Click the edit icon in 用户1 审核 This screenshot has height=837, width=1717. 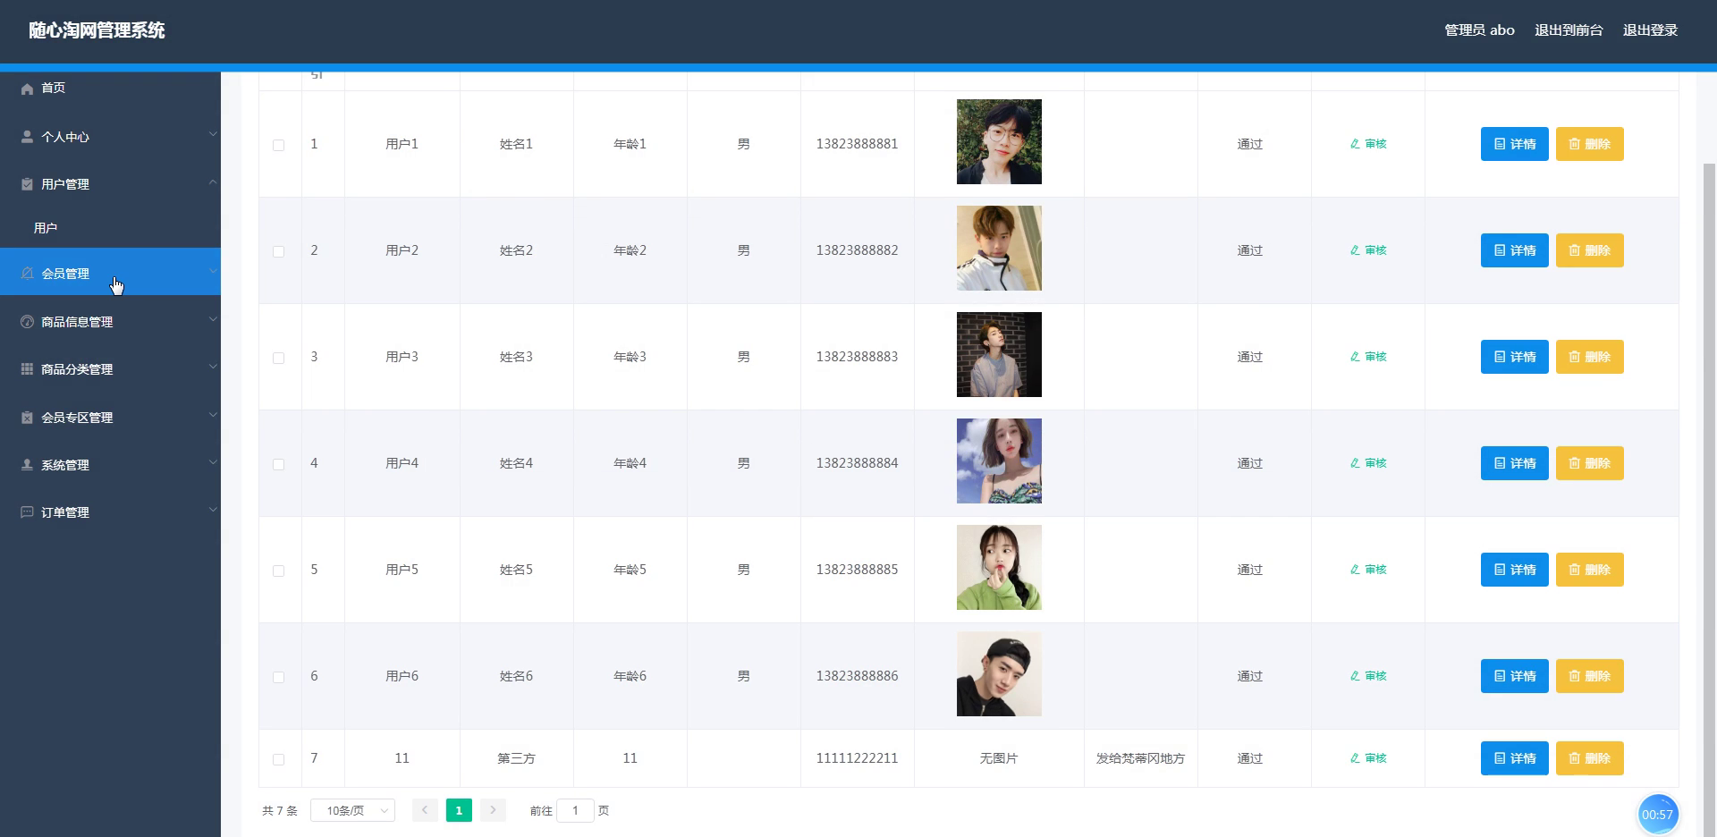1355,144
